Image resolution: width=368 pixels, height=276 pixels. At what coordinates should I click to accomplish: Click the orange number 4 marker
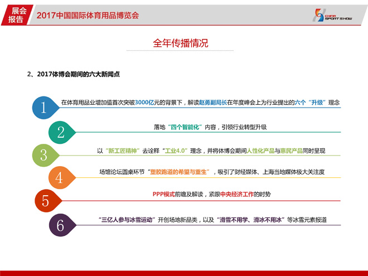62,178
